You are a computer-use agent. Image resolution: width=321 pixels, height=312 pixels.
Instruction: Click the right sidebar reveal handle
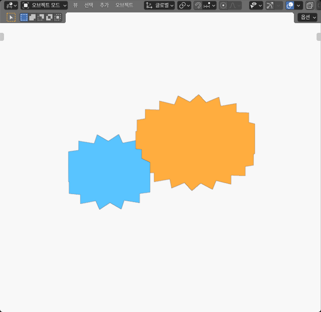(x=319, y=37)
